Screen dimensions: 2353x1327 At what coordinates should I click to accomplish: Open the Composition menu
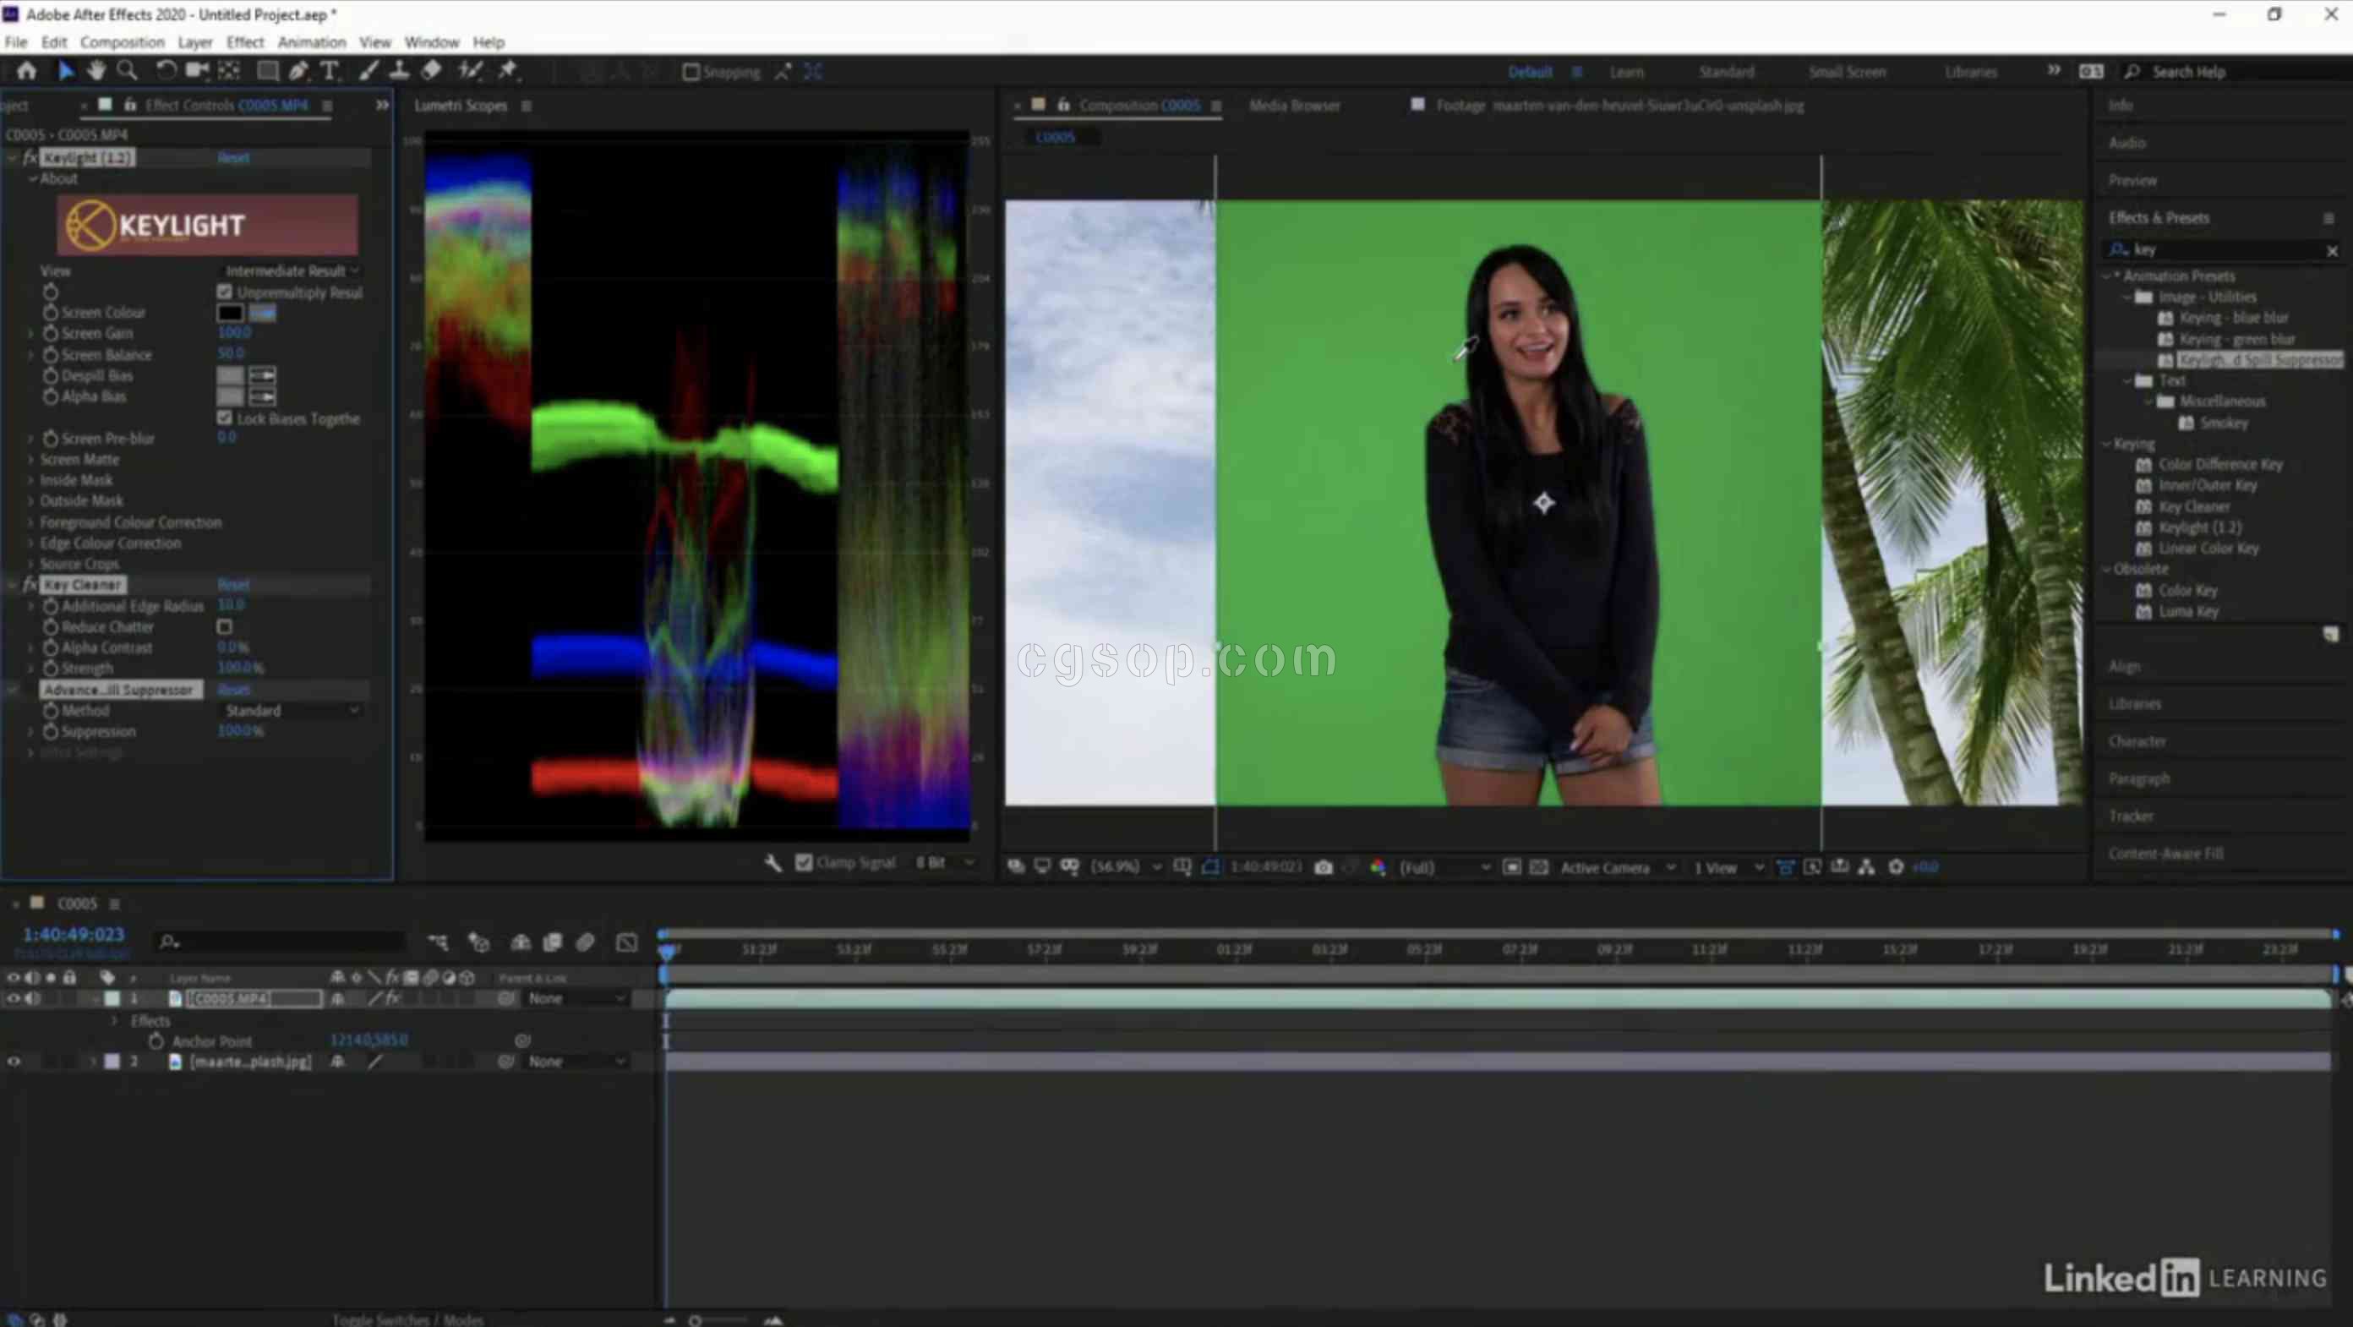coord(122,42)
